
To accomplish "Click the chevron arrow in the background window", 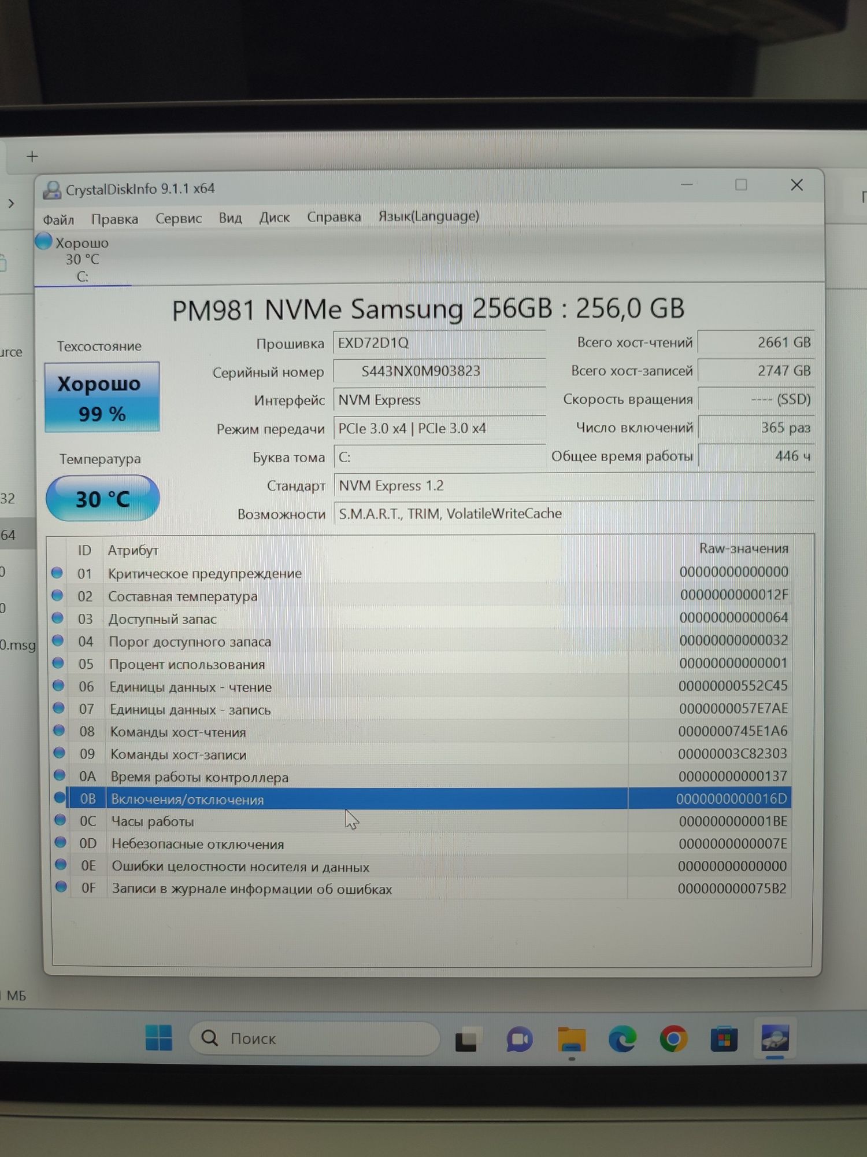I will (x=11, y=204).
